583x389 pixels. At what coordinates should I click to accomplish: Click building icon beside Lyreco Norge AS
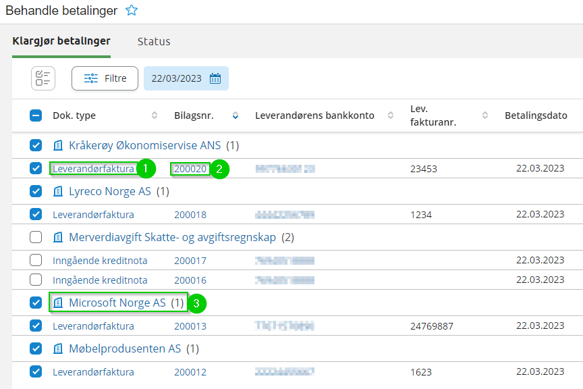58,191
